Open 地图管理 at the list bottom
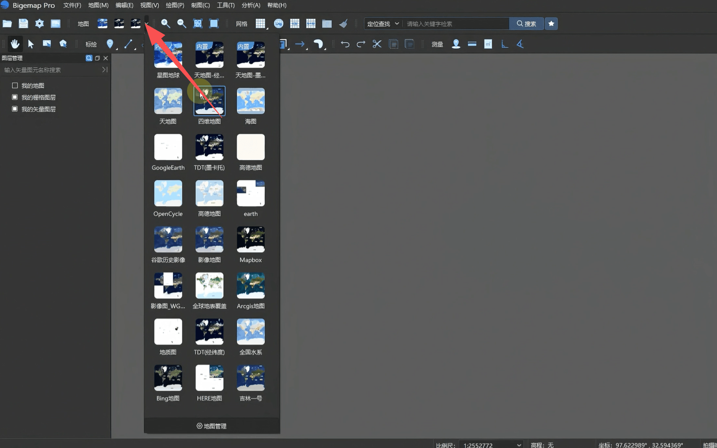This screenshot has width=717, height=448. click(x=212, y=426)
